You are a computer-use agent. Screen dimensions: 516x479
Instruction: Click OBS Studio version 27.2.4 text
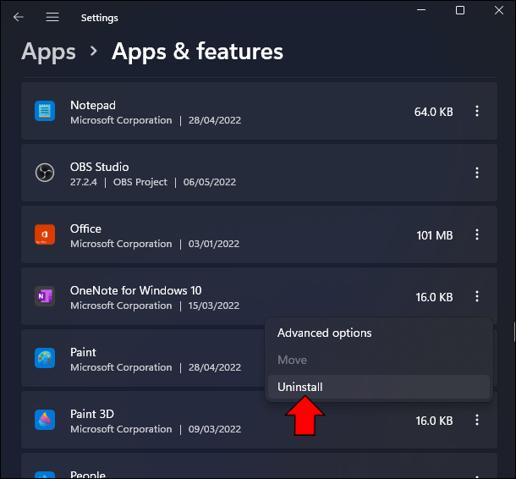[x=84, y=182]
